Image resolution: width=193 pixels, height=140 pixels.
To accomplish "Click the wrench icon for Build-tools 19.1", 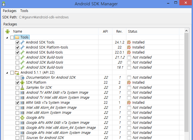I will tap(22, 67).
